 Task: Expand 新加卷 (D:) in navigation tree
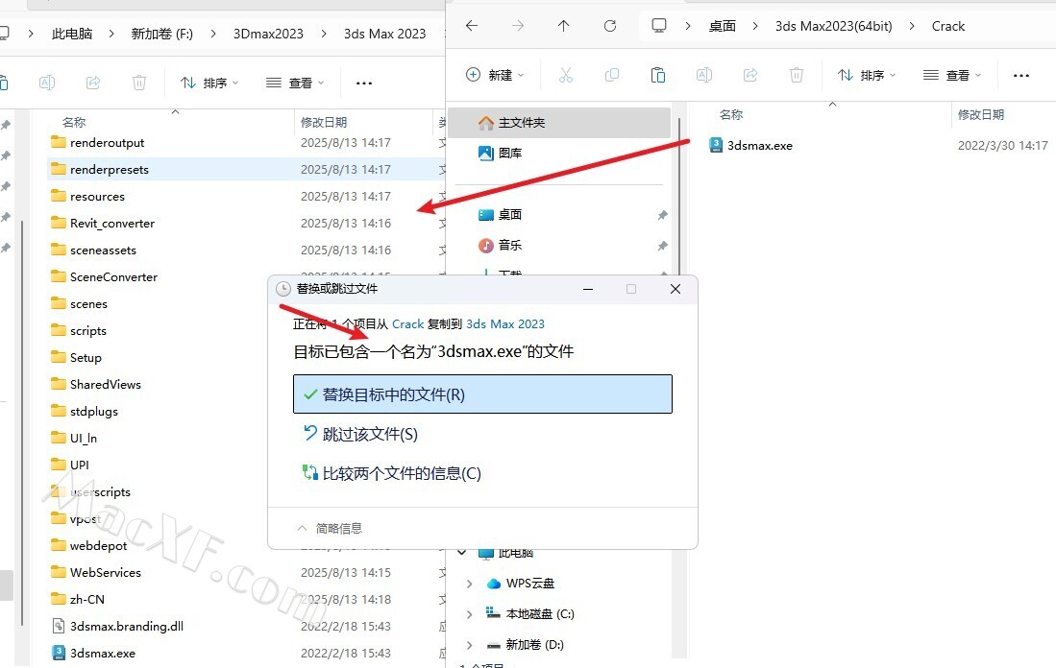470,644
